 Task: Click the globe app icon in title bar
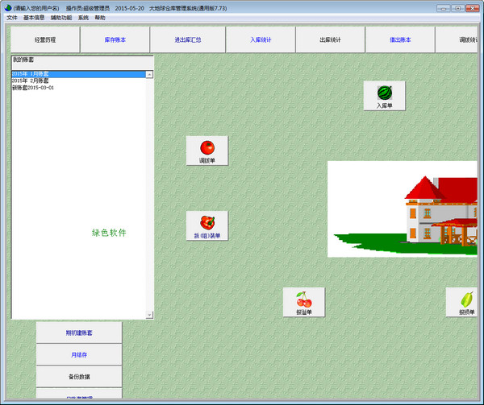click(x=8, y=8)
